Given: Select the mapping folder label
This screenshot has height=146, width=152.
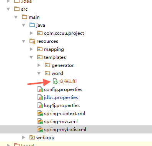Looking at the screenshot, I should pos(54,49).
